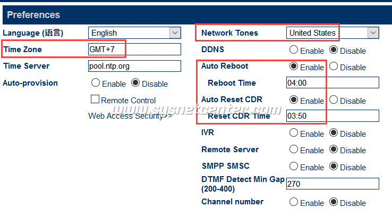
Task: Open the Web Access Security link
Action: (130, 116)
